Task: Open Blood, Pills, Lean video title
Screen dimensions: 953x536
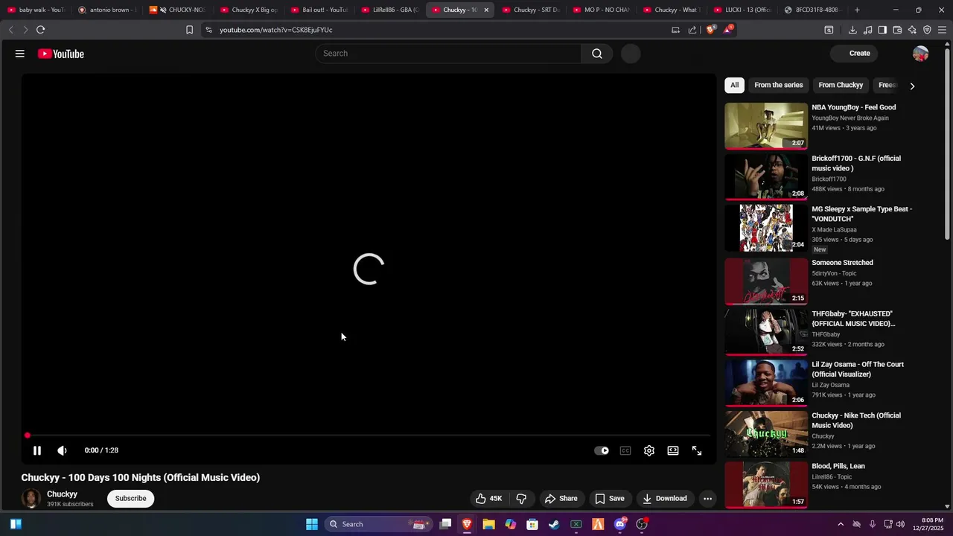Action: click(838, 466)
